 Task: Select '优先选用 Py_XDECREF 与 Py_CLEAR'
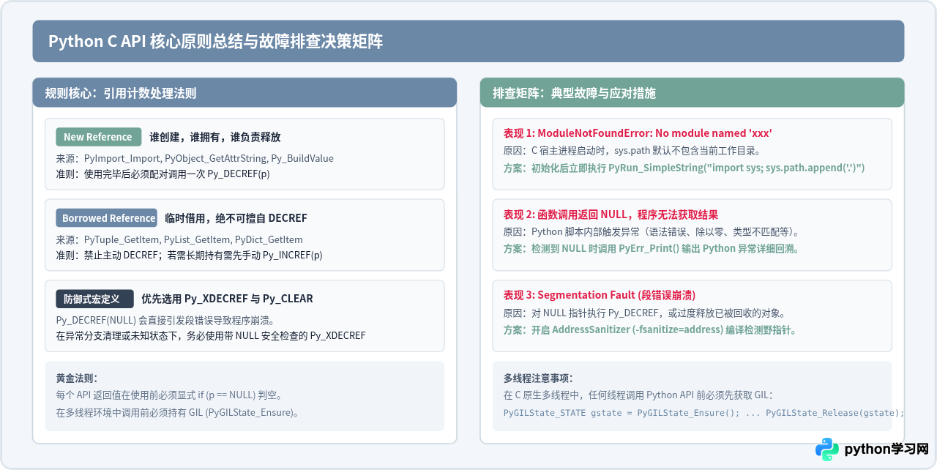(x=227, y=299)
